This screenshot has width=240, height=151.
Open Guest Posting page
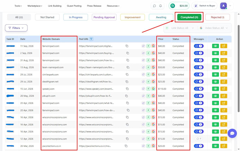pos(74,6)
